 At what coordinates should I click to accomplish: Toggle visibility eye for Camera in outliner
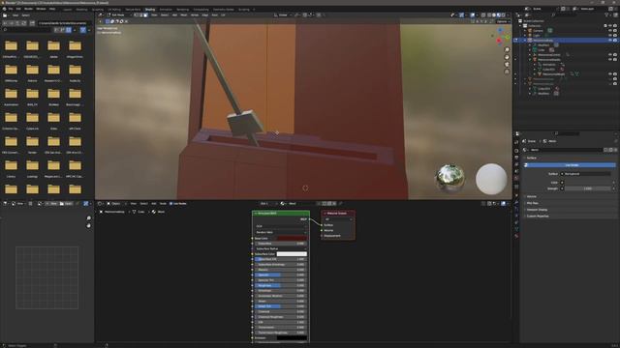pyautogui.click(x=610, y=30)
